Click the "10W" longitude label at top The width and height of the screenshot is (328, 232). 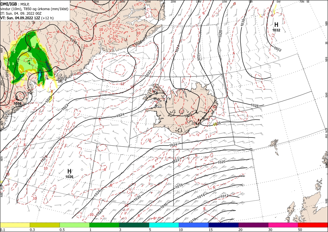[224, 2]
